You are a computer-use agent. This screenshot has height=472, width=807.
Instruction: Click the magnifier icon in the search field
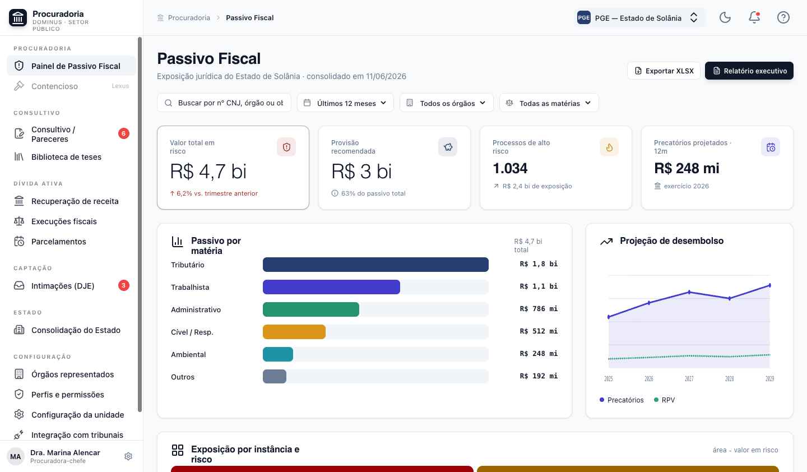[x=169, y=103]
